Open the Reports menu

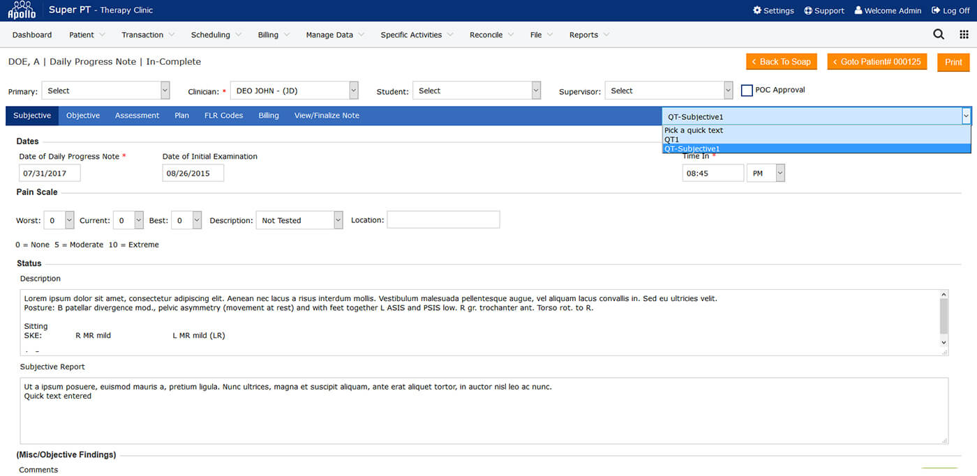coord(585,34)
